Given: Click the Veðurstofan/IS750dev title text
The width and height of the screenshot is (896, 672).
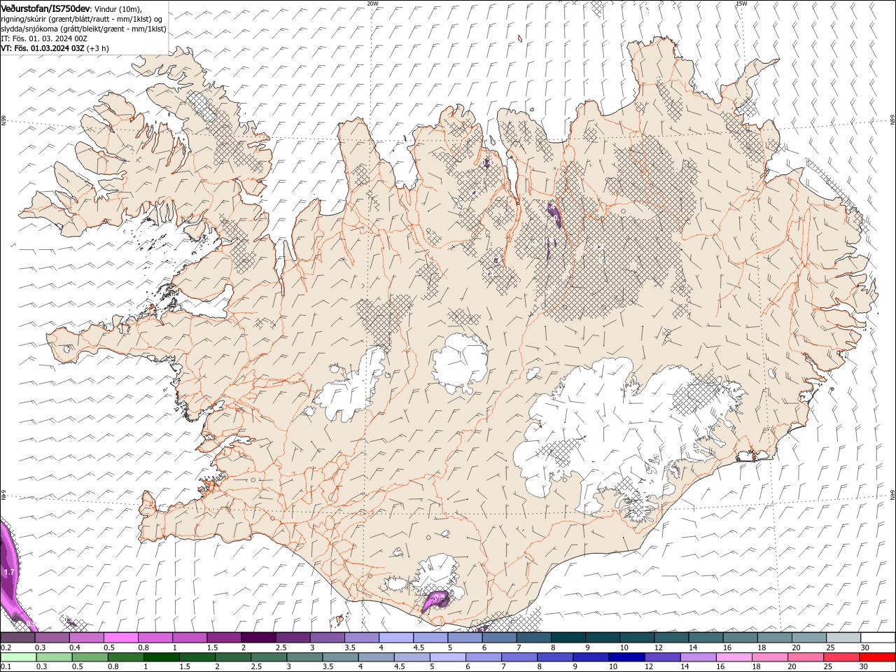Looking at the screenshot, I should pyautogui.click(x=45, y=8).
